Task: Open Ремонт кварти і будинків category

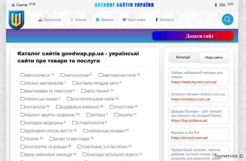Action: (50, 115)
